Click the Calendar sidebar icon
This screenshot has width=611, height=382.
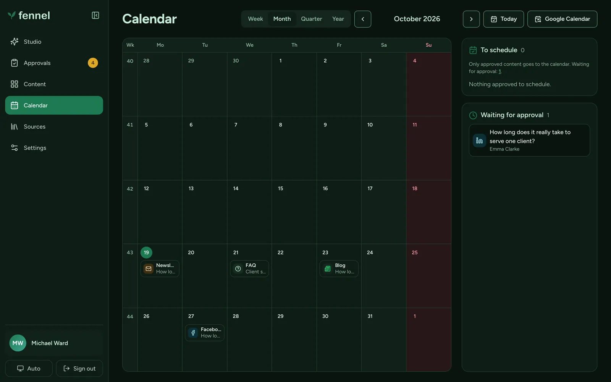pyautogui.click(x=15, y=105)
